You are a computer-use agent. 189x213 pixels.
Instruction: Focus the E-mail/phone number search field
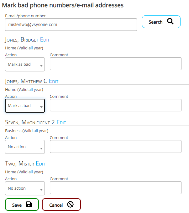coord(71,25)
